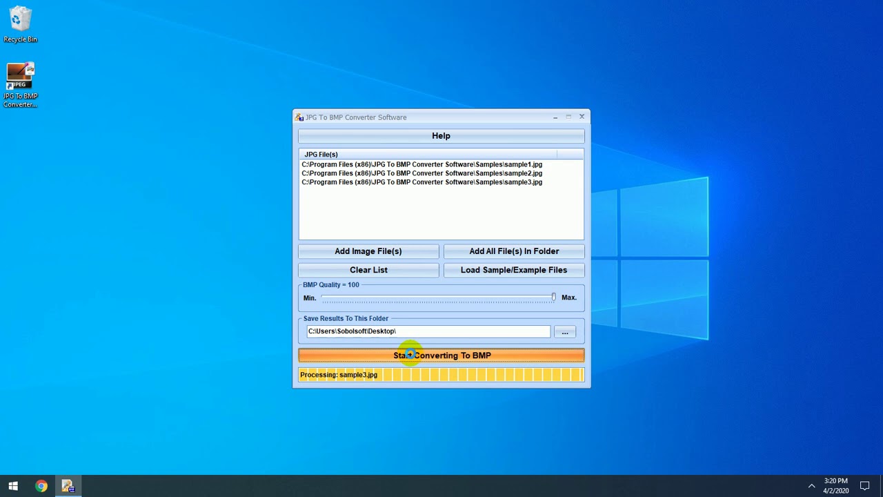Browse for output folder with ... button
The width and height of the screenshot is (883, 497).
point(565,332)
